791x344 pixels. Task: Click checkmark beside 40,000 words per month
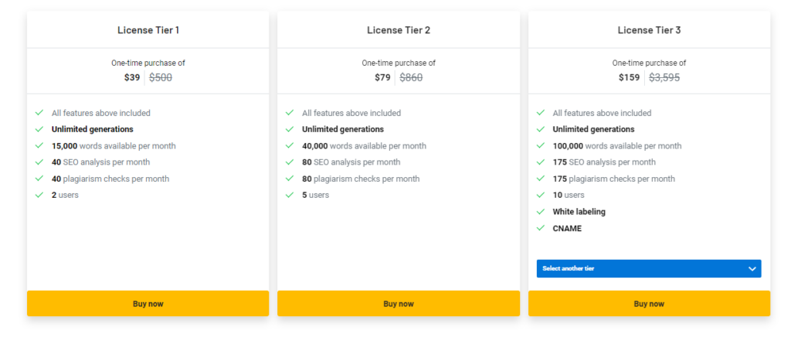(x=289, y=146)
